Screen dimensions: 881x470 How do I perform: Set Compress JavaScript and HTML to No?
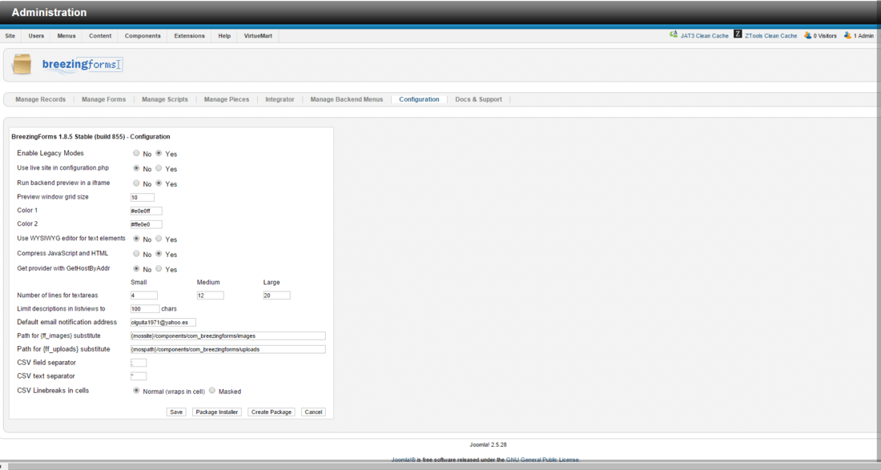point(136,254)
